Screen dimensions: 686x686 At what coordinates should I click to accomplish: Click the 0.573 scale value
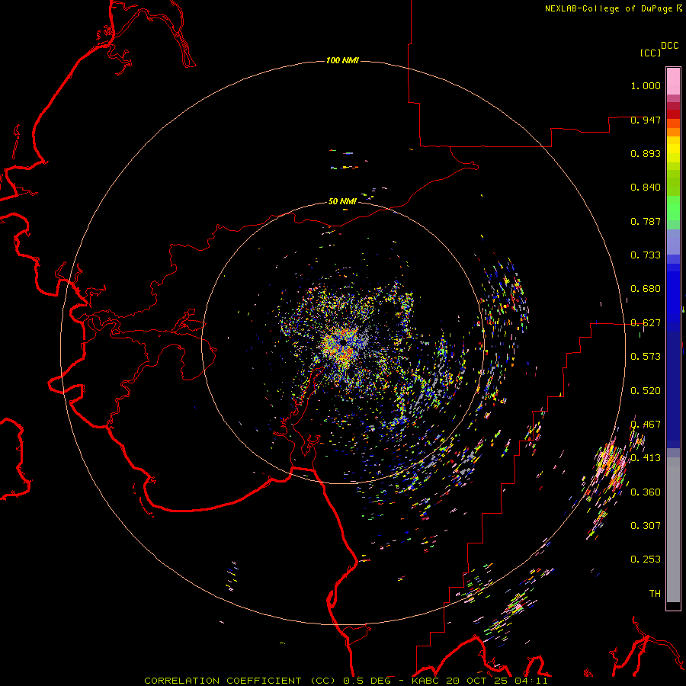pyautogui.click(x=646, y=357)
